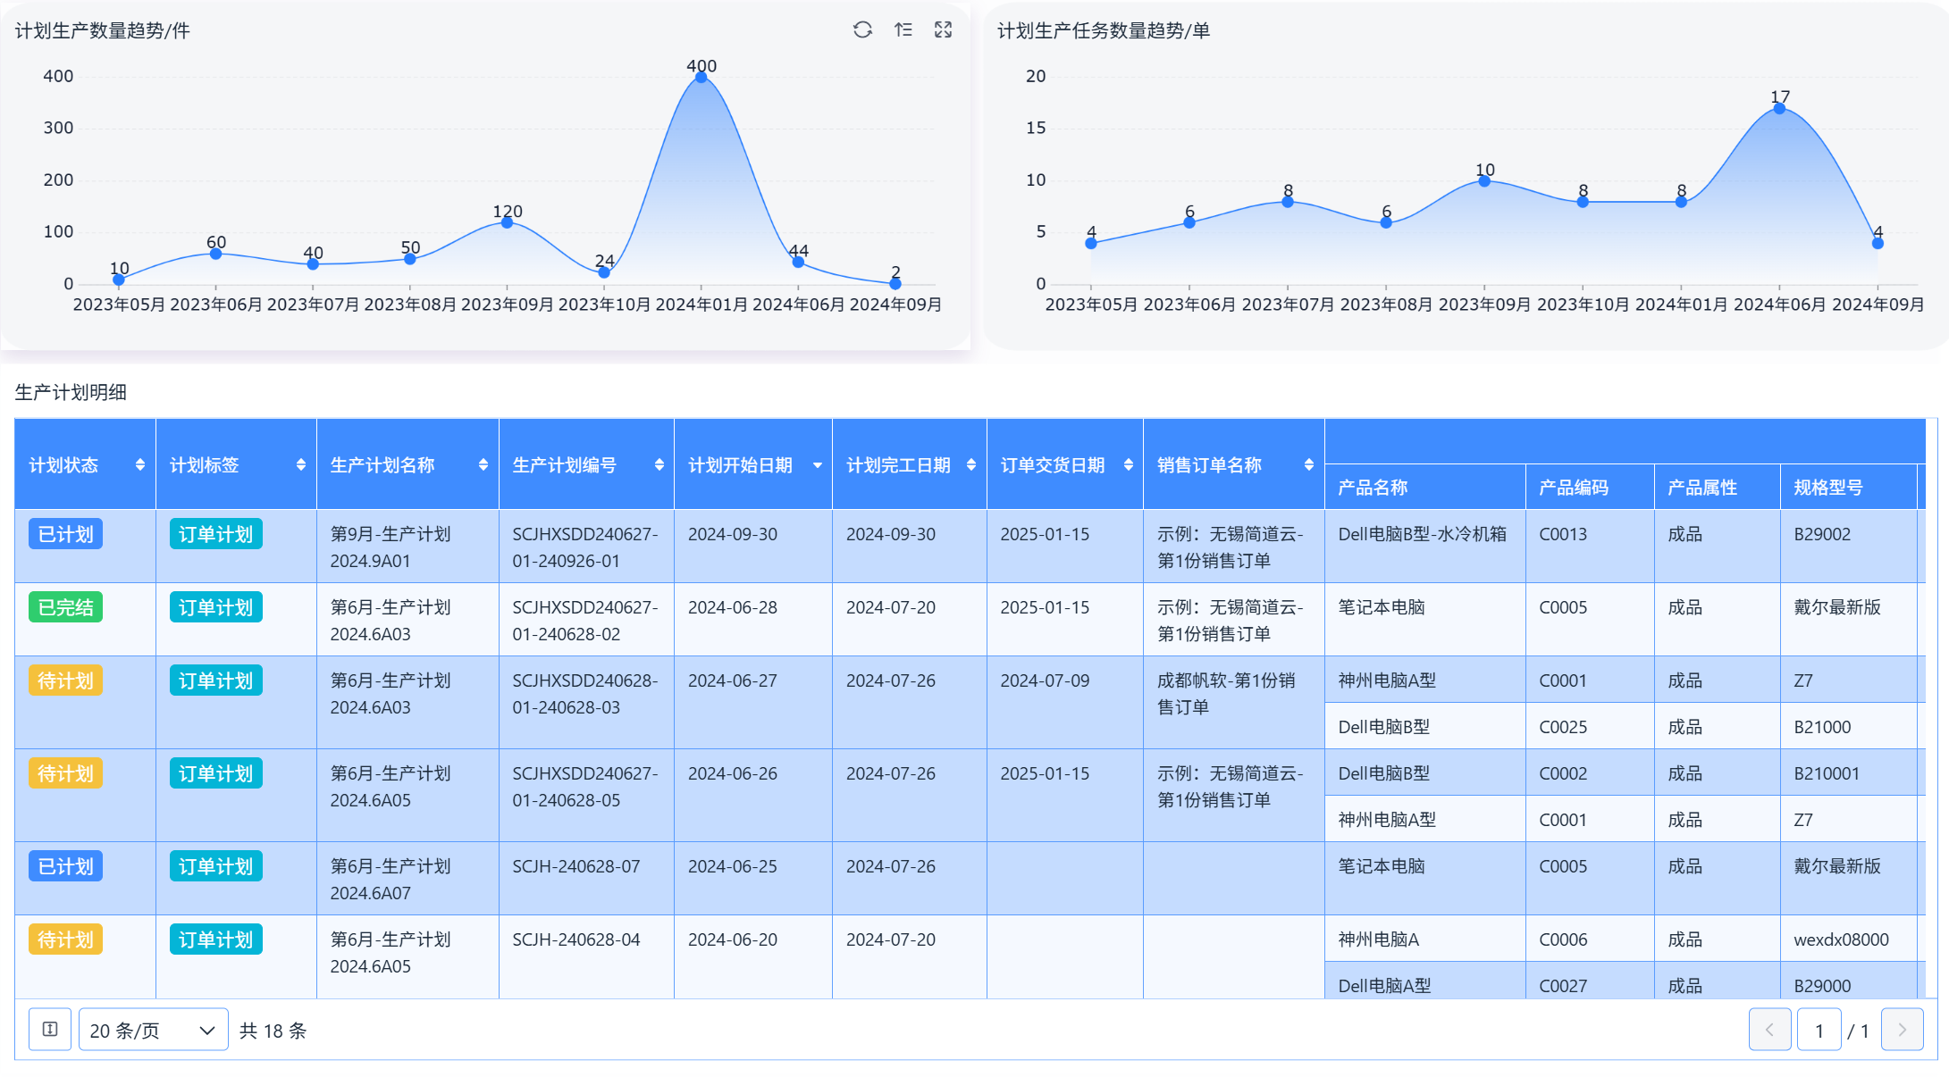1949x1077 pixels.
Task: Click the 已计划 status badge on the first row
Action: [64, 533]
